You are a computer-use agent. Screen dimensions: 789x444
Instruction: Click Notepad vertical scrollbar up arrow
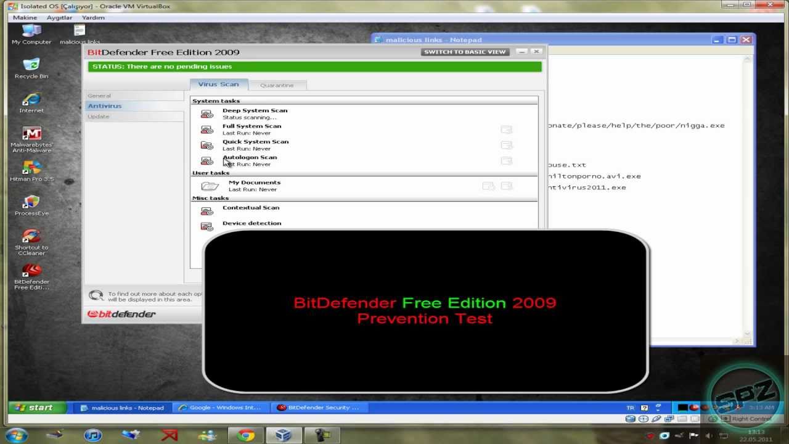(x=747, y=59)
